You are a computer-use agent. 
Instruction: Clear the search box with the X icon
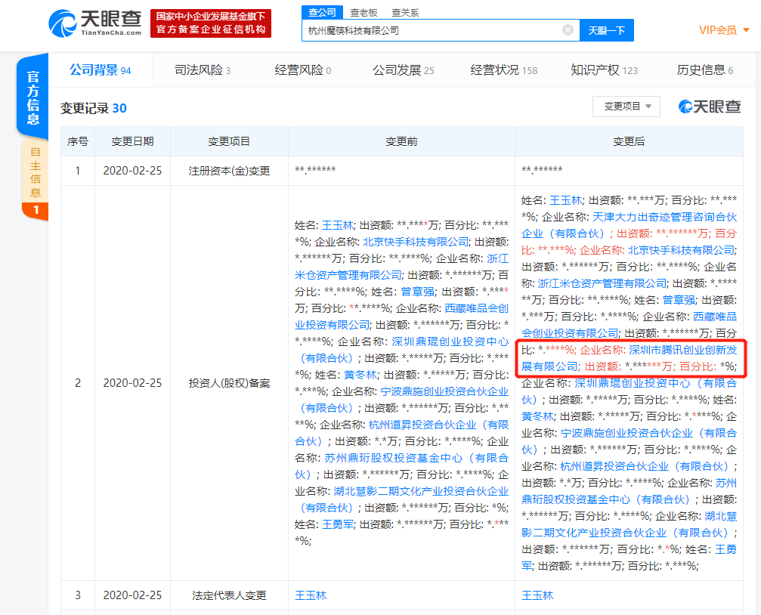(568, 30)
